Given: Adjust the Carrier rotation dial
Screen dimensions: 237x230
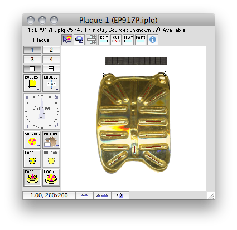Looking at the screenshot, I should (42, 111).
